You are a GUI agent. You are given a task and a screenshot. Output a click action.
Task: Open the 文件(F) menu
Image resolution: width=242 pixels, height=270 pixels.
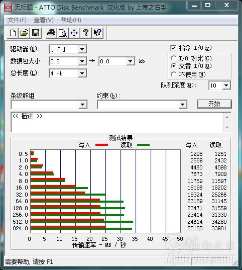pos(17,20)
